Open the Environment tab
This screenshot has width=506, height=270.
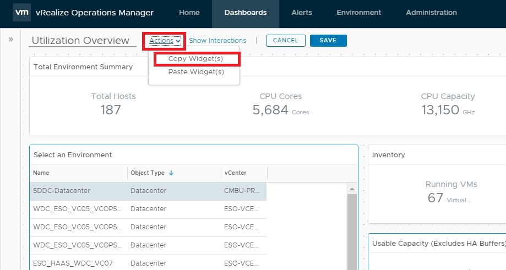click(358, 13)
